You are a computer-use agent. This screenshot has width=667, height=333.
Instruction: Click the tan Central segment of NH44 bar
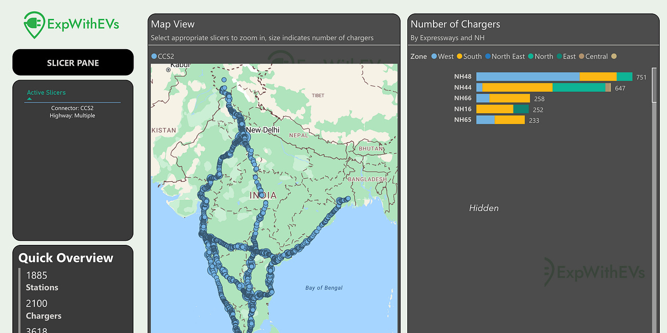coord(608,88)
